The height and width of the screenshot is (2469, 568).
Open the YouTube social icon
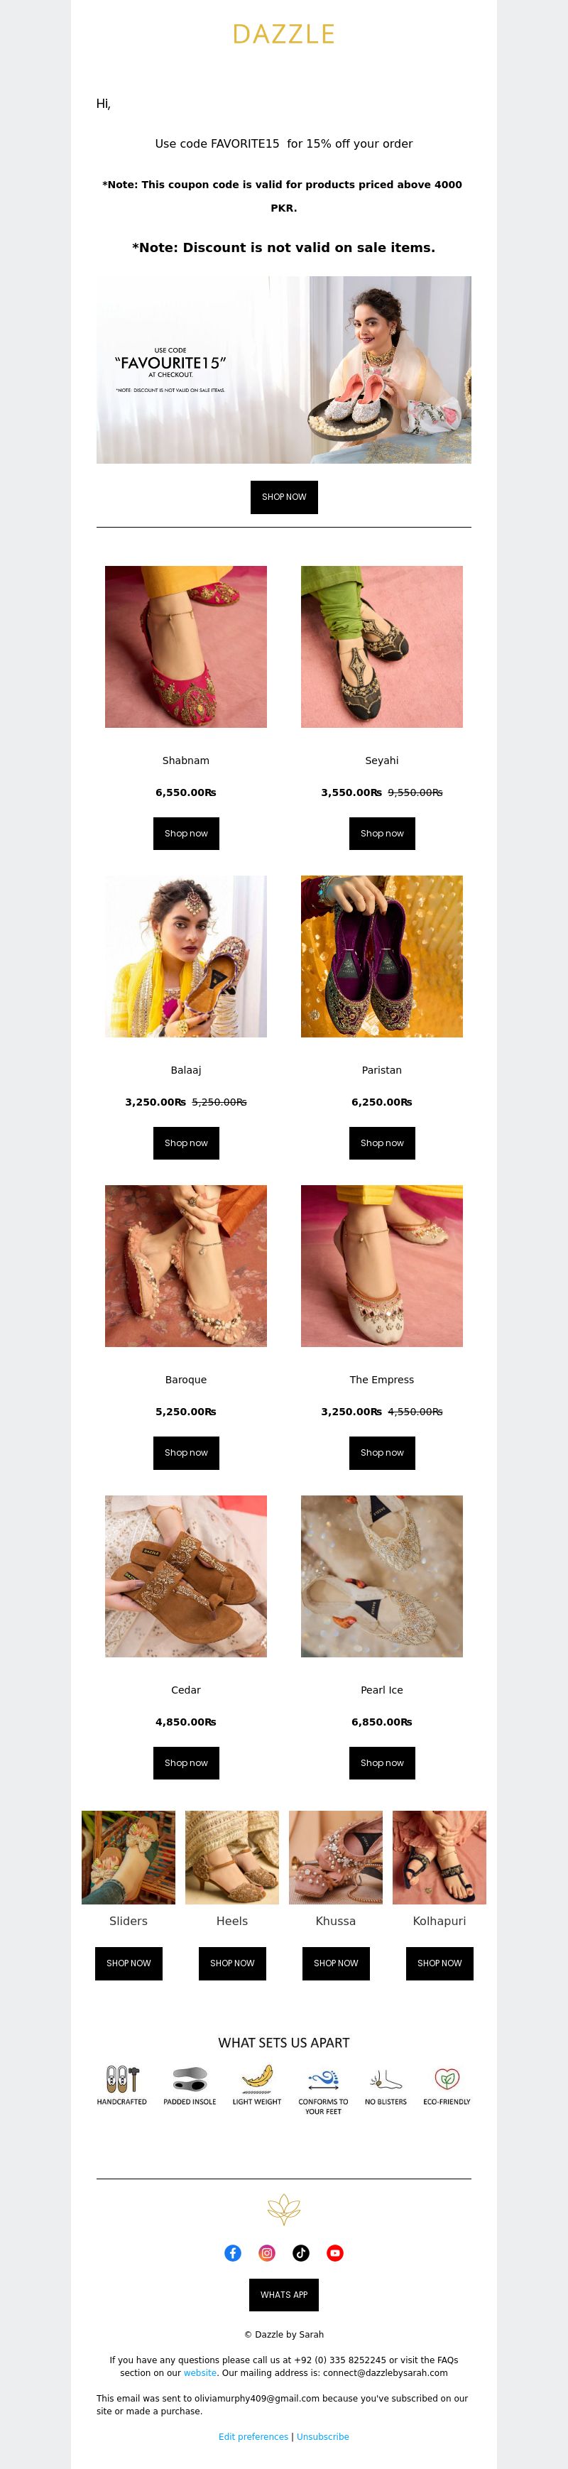tap(335, 2252)
